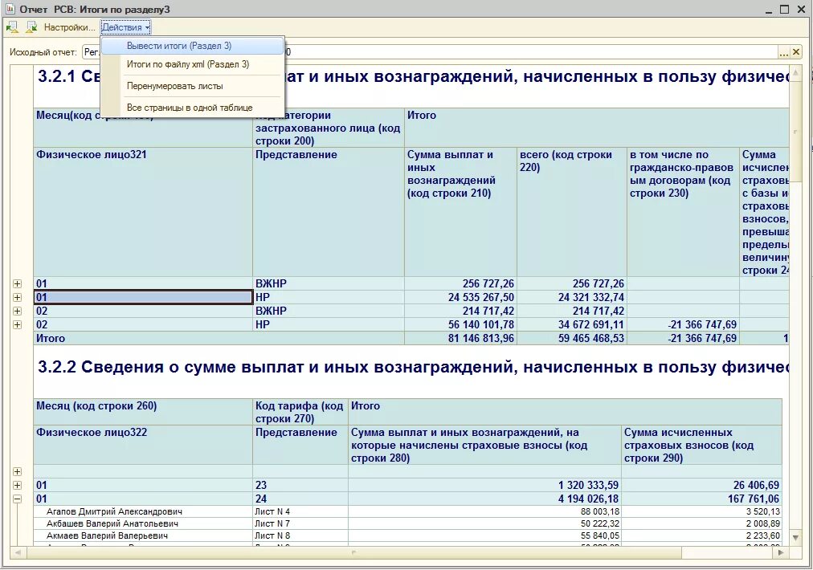Select cell 167 761,06
The height and width of the screenshot is (570, 813).
coord(701,499)
